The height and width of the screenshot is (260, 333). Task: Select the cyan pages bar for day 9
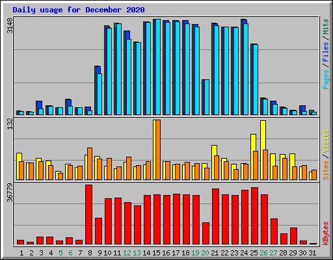pos(100,94)
